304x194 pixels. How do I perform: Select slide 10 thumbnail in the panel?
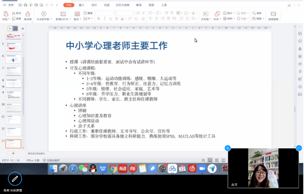coord(13,107)
